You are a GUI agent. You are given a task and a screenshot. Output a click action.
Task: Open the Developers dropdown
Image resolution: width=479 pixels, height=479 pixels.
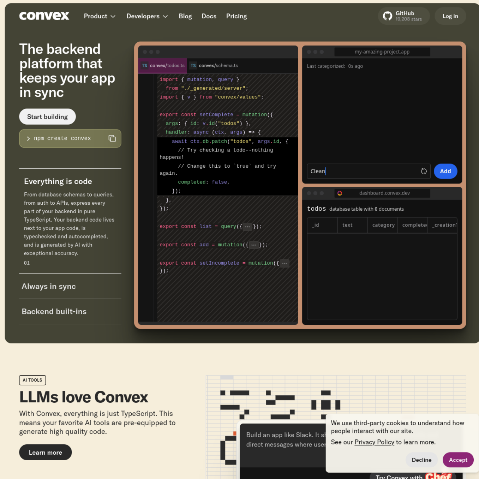[x=147, y=16]
